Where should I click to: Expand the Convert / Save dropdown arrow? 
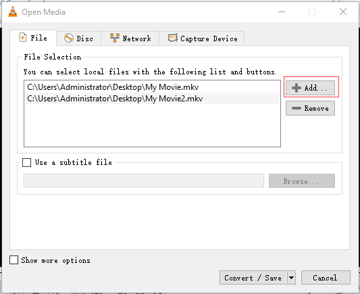(x=291, y=278)
